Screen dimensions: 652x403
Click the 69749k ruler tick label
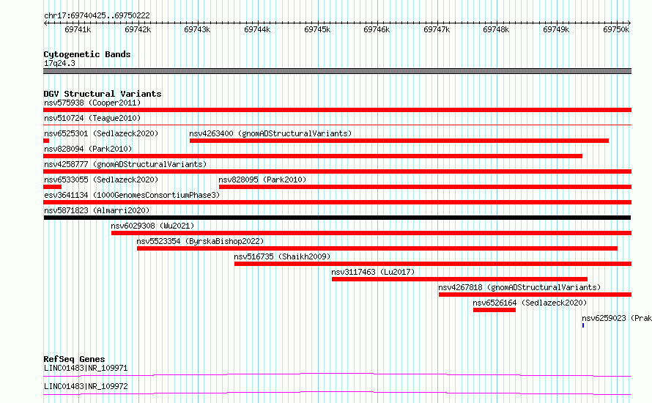coord(556,29)
